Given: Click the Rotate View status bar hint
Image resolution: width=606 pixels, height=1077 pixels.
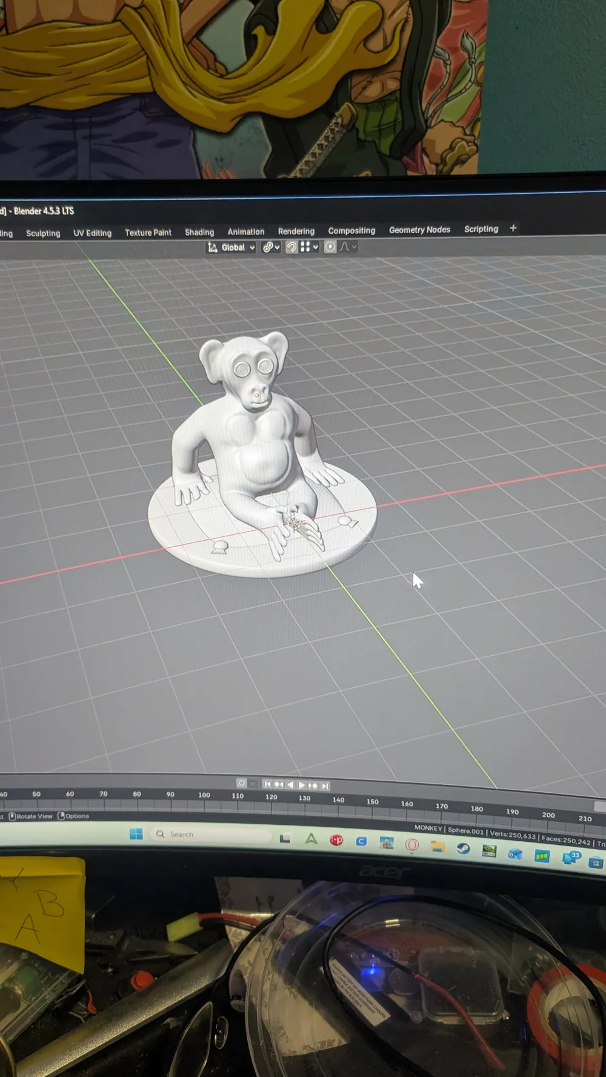Looking at the screenshot, I should coord(31,816).
